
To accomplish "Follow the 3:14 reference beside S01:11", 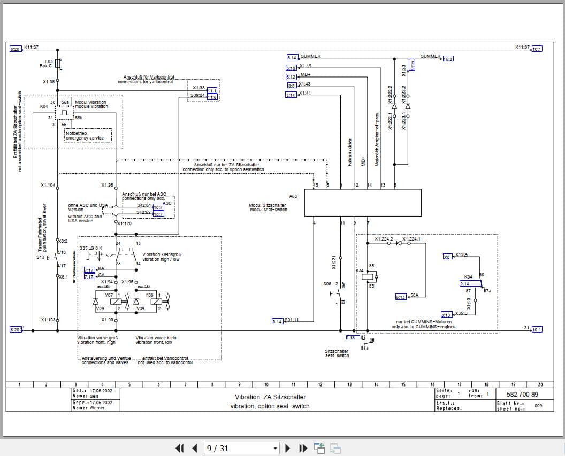I will tap(277, 321).
